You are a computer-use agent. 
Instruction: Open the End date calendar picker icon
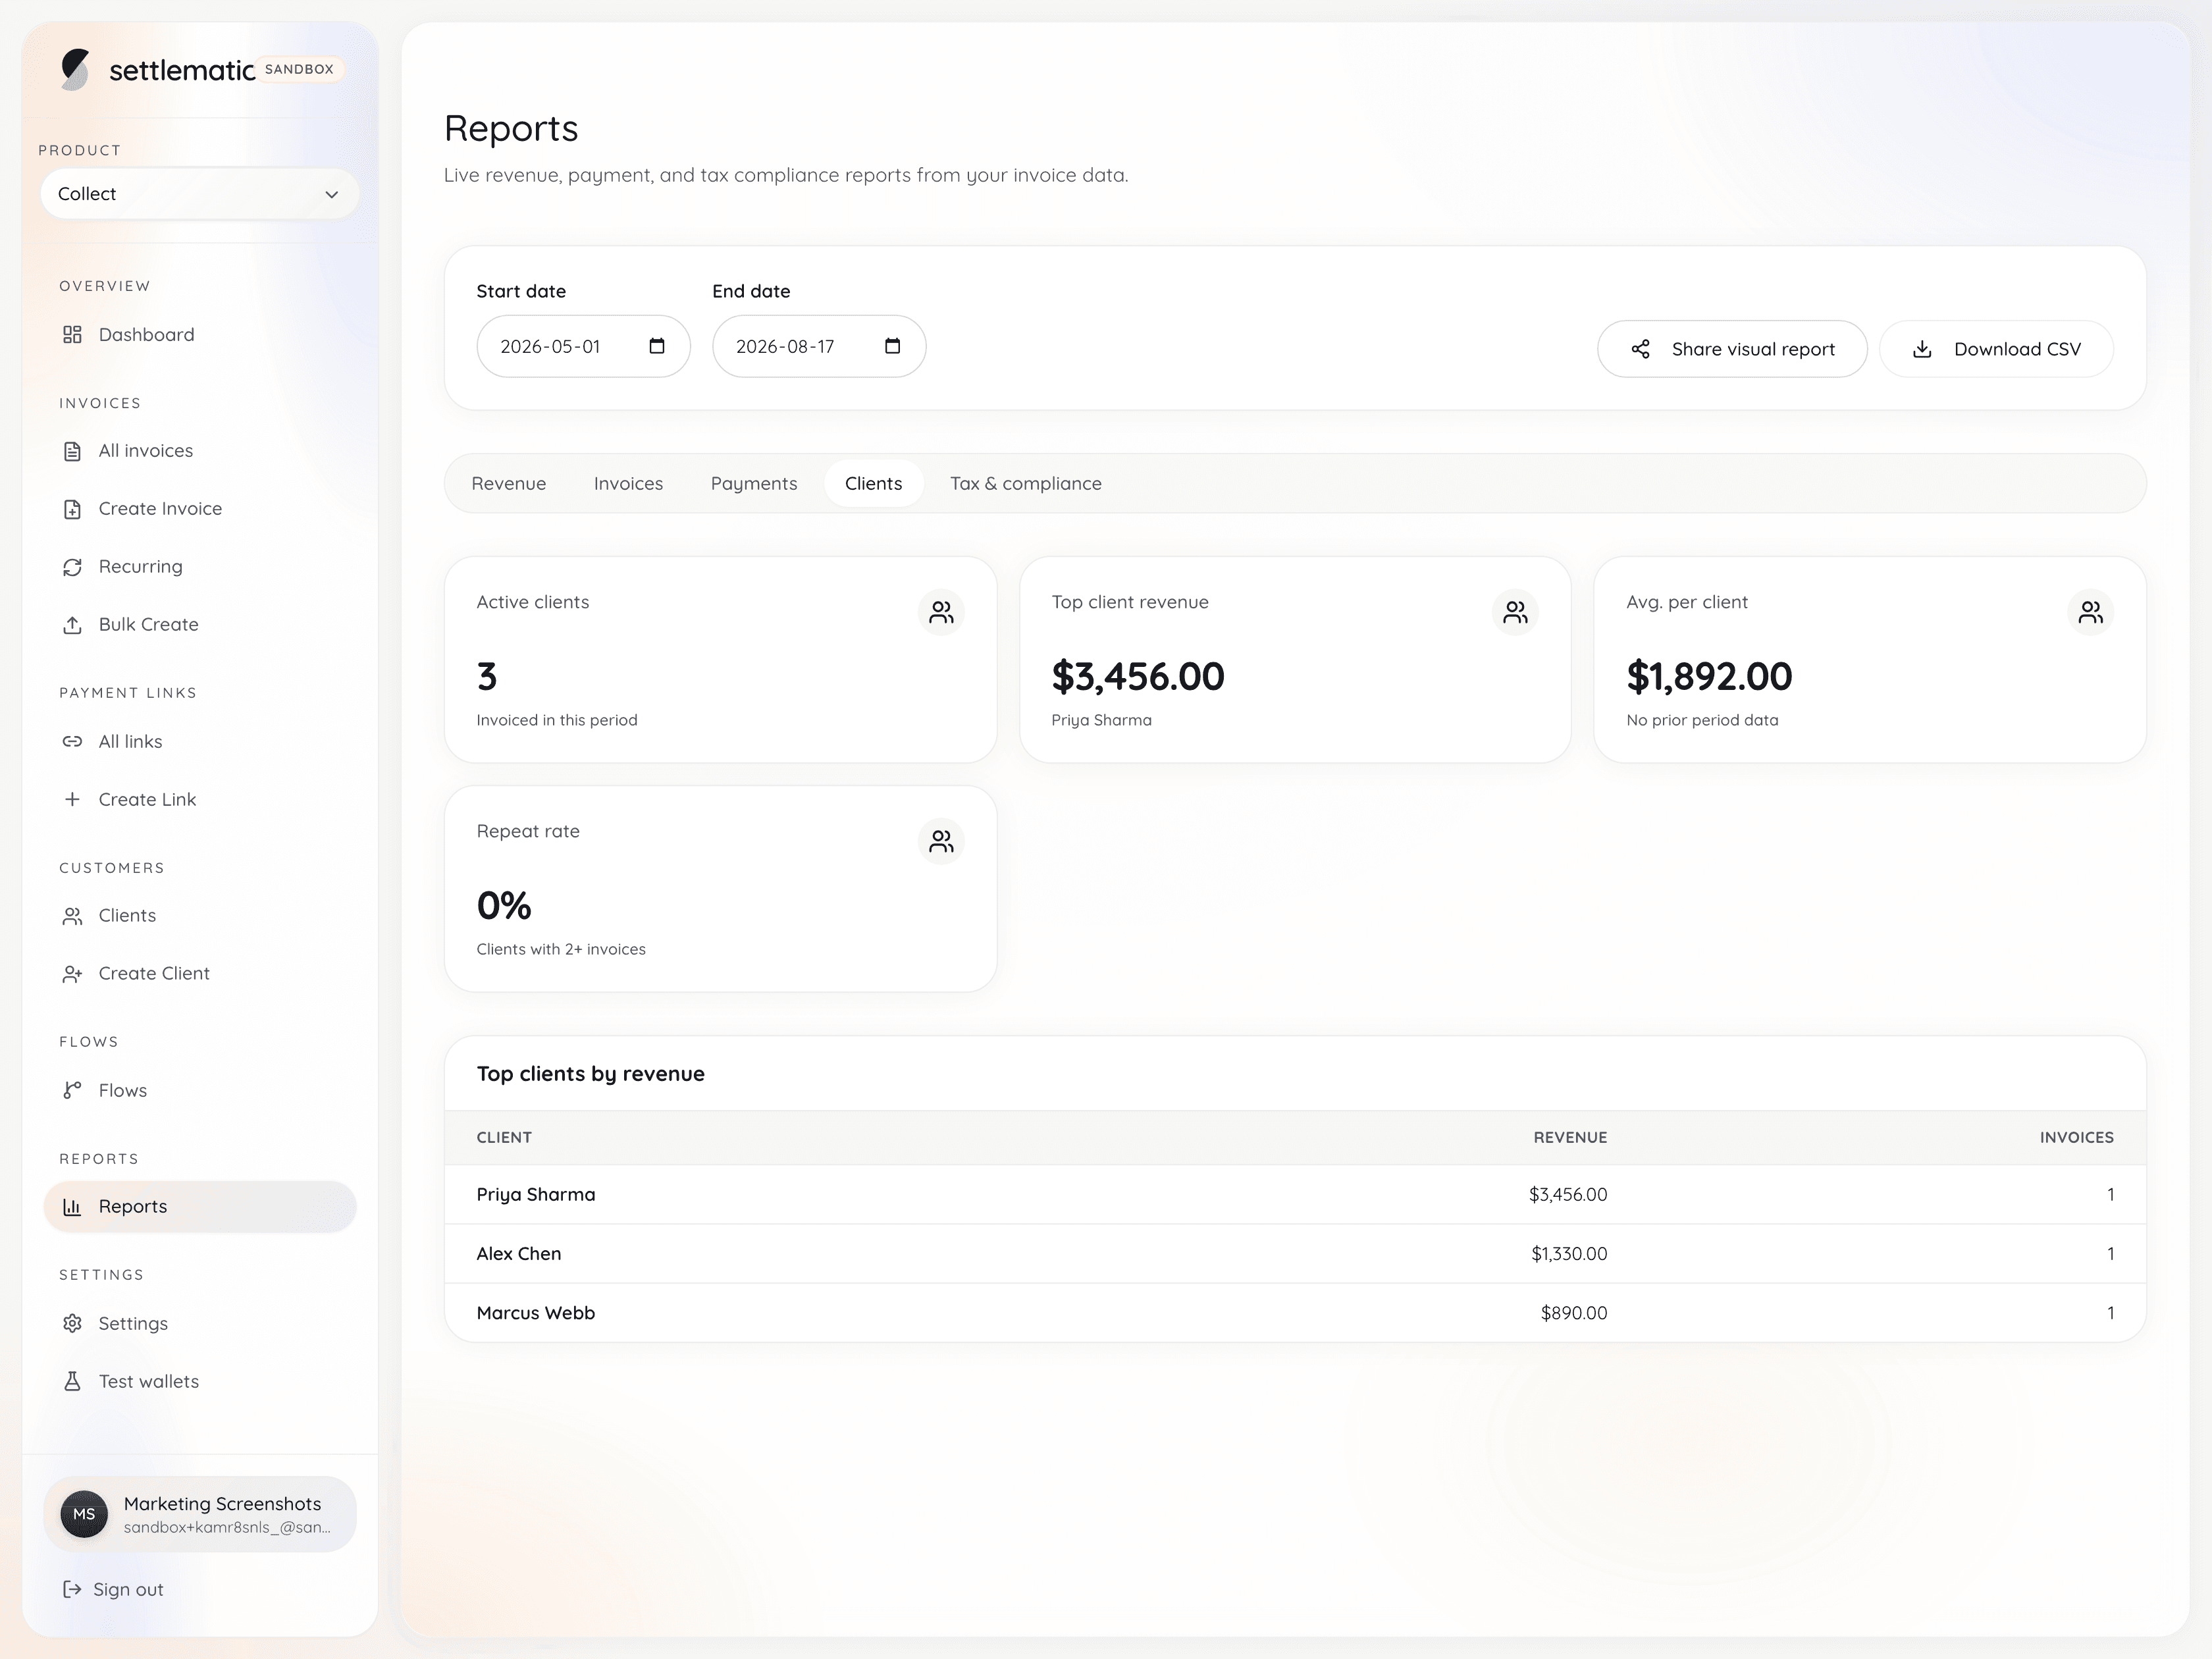coord(893,346)
